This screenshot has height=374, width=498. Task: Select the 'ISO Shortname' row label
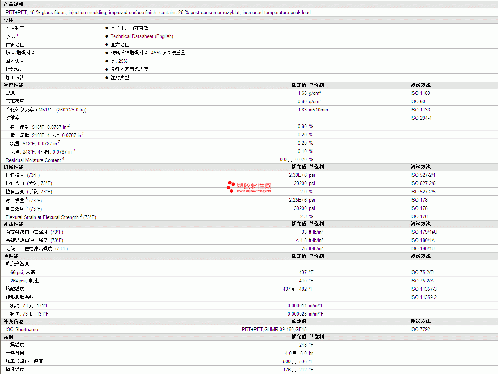[22, 330]
